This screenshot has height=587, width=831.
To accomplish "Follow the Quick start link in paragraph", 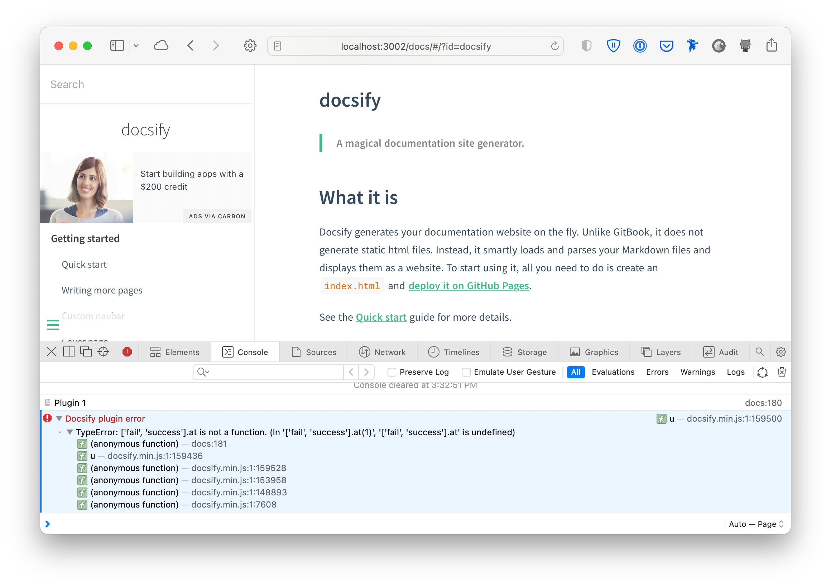I will (x=381, y=317).
